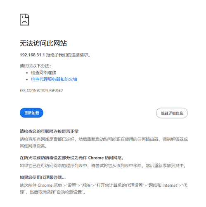206x207 pixels.
Task: Click the 请试试以下办法 text line
Action: coord(35,66)
